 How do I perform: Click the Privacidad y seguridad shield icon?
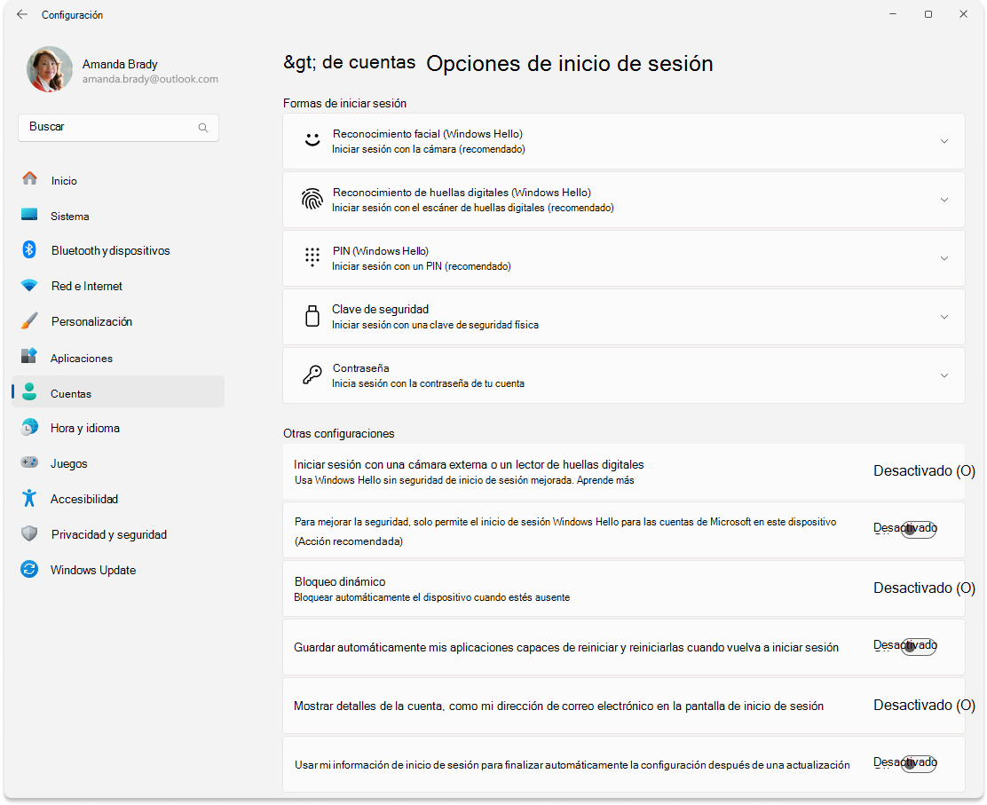[29, 533]
